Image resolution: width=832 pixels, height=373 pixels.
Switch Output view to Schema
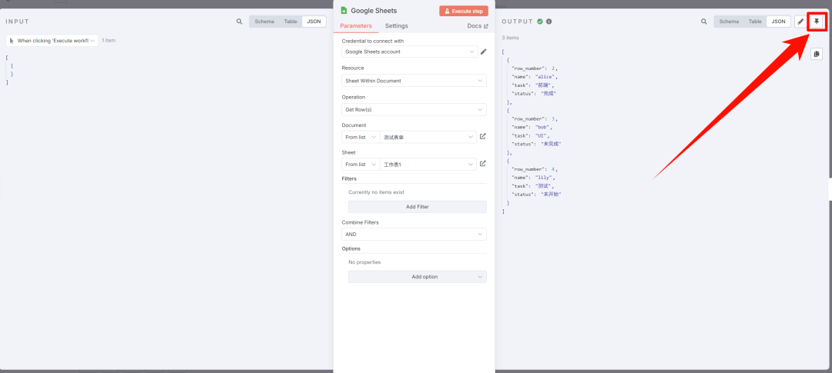pos(728,22)
